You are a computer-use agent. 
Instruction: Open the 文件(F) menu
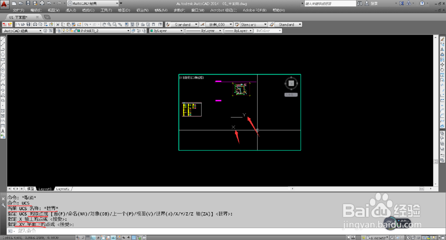pos(18,10)
